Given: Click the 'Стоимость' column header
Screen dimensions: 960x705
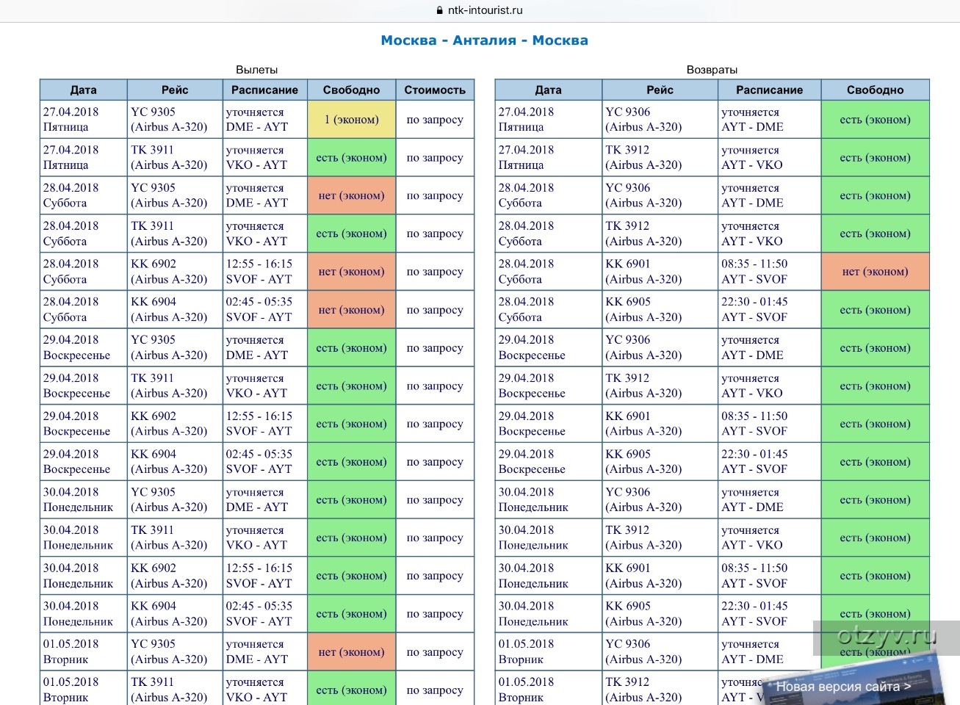Looking at the screenshot, I should 435,90.
